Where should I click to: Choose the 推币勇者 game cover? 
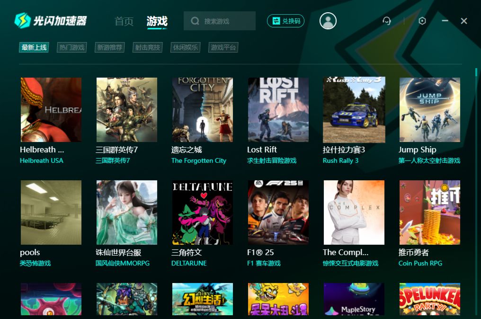[430, 213]
